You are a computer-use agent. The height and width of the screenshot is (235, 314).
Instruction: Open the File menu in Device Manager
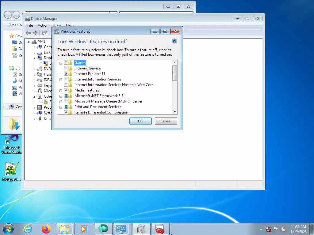[30, 25]
